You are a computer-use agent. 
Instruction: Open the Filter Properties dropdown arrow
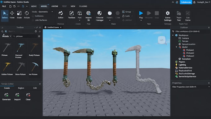(209, 87)
